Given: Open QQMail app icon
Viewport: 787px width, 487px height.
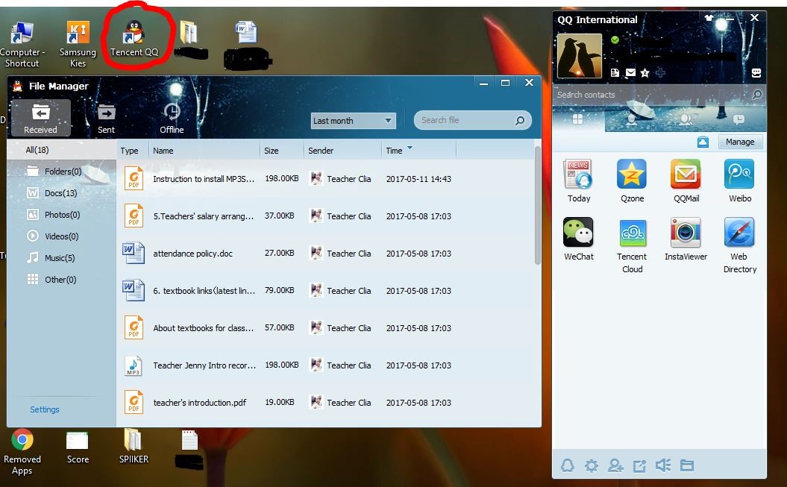Looking at the screenshot, I should (x=686, y=176).
